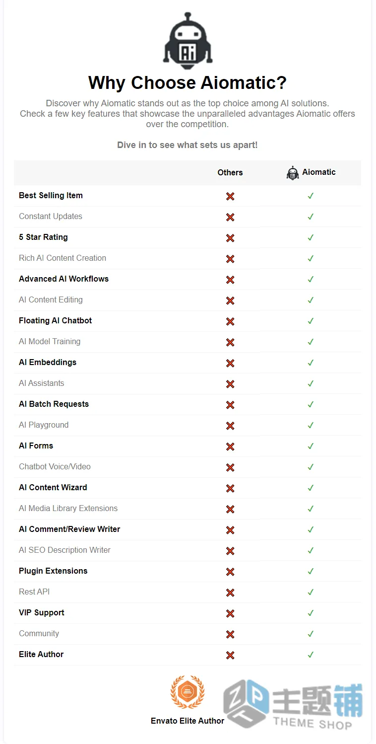This screenshot has height=744, width=376.
Task: Select the AI Comment/Review Writer label
Action: click(x=69, y=529)
